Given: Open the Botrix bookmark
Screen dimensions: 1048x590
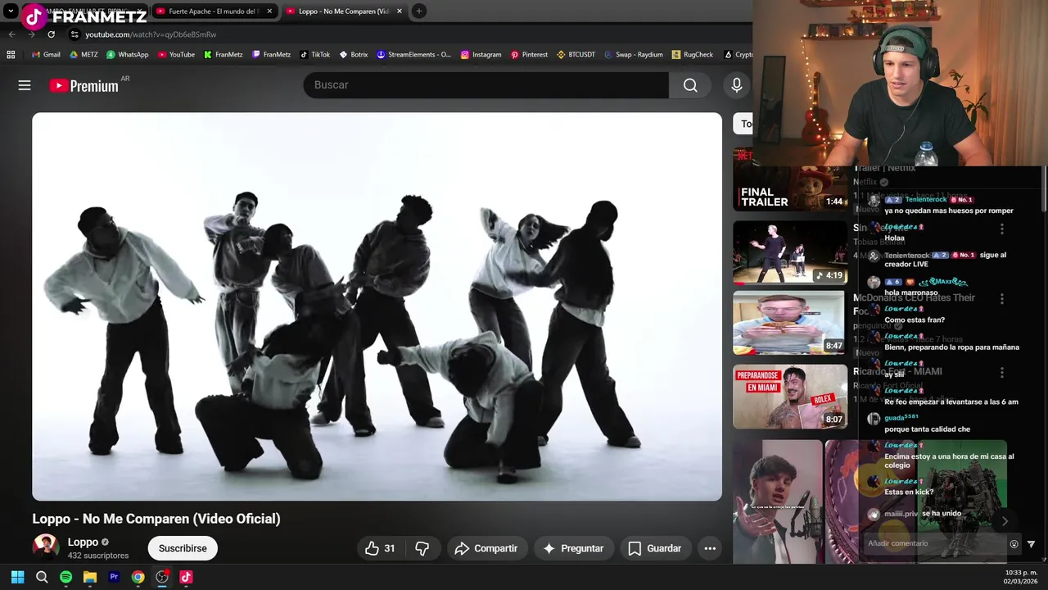Looking at the screenshot, I should [354, 55].
